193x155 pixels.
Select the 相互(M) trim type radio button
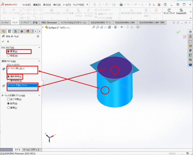pos(8,56)
